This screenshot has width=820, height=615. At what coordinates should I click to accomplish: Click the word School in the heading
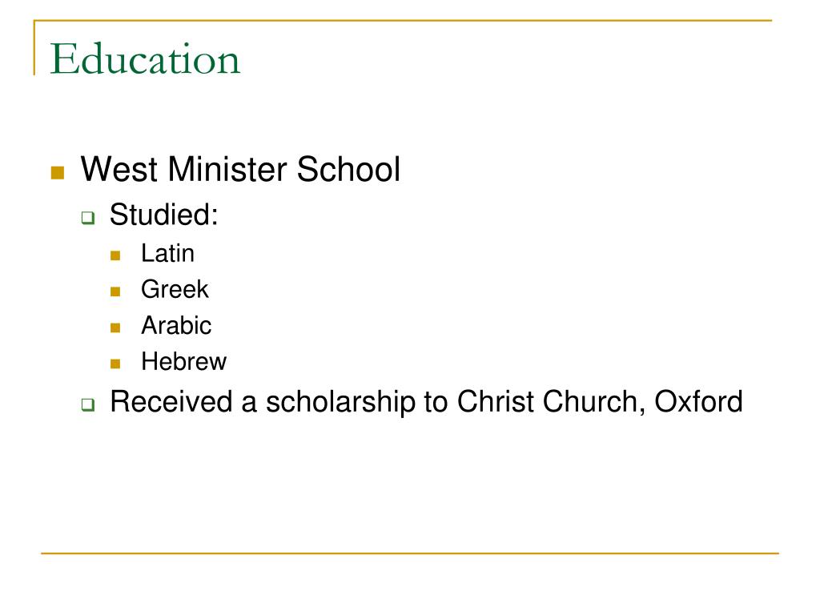349,170
